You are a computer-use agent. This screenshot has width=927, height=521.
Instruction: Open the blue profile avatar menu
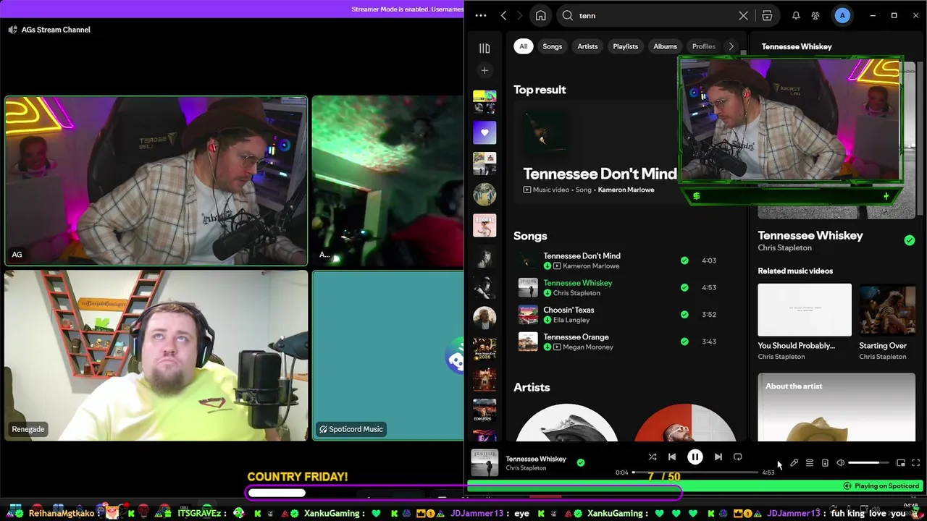tap(842, 15)
